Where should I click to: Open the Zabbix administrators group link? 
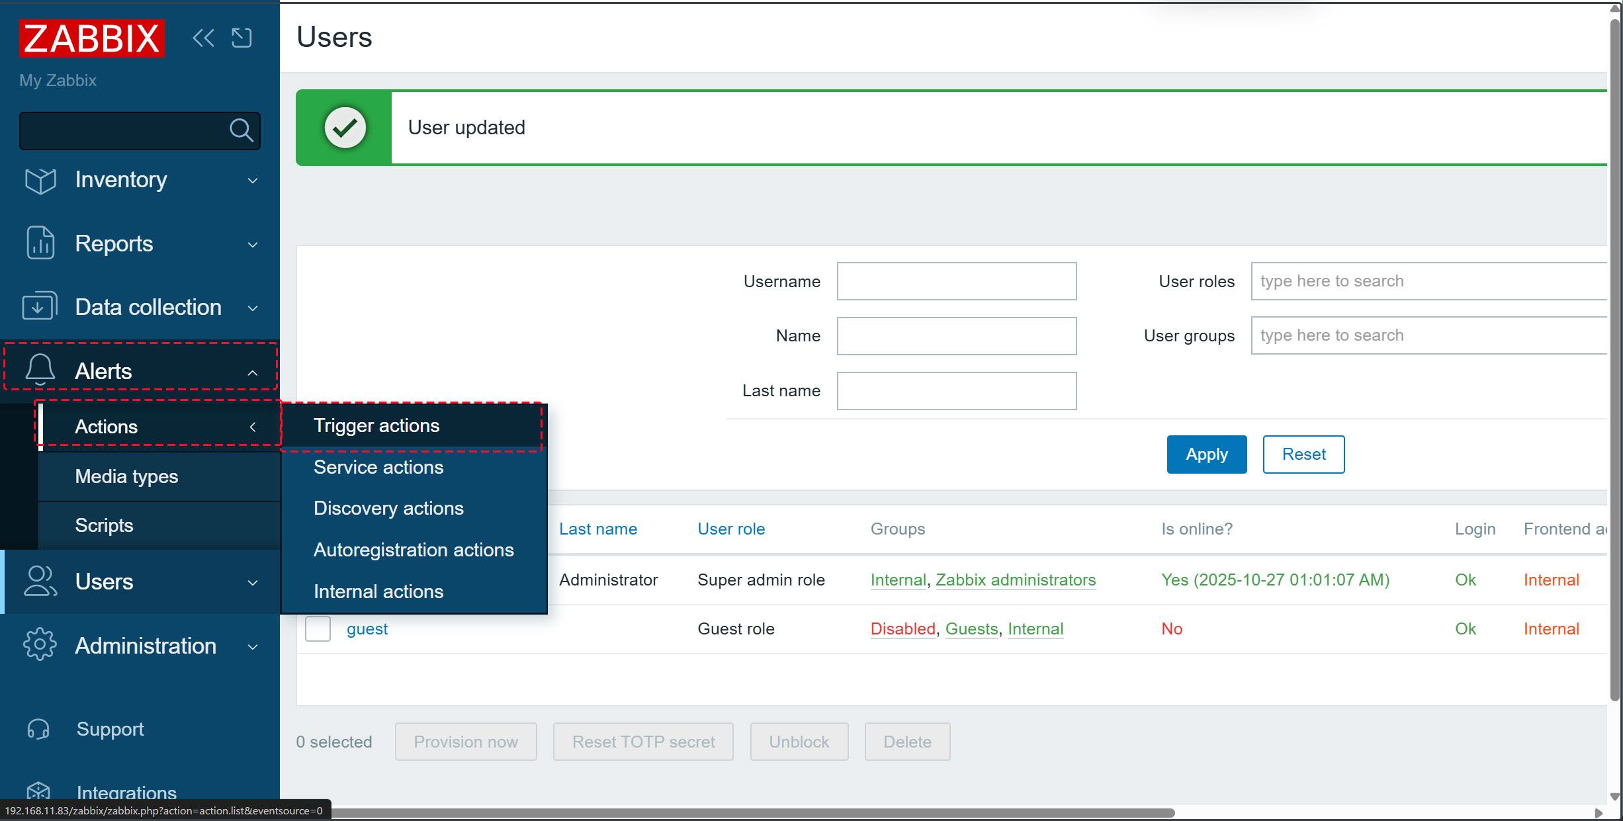coord(1016,580)
